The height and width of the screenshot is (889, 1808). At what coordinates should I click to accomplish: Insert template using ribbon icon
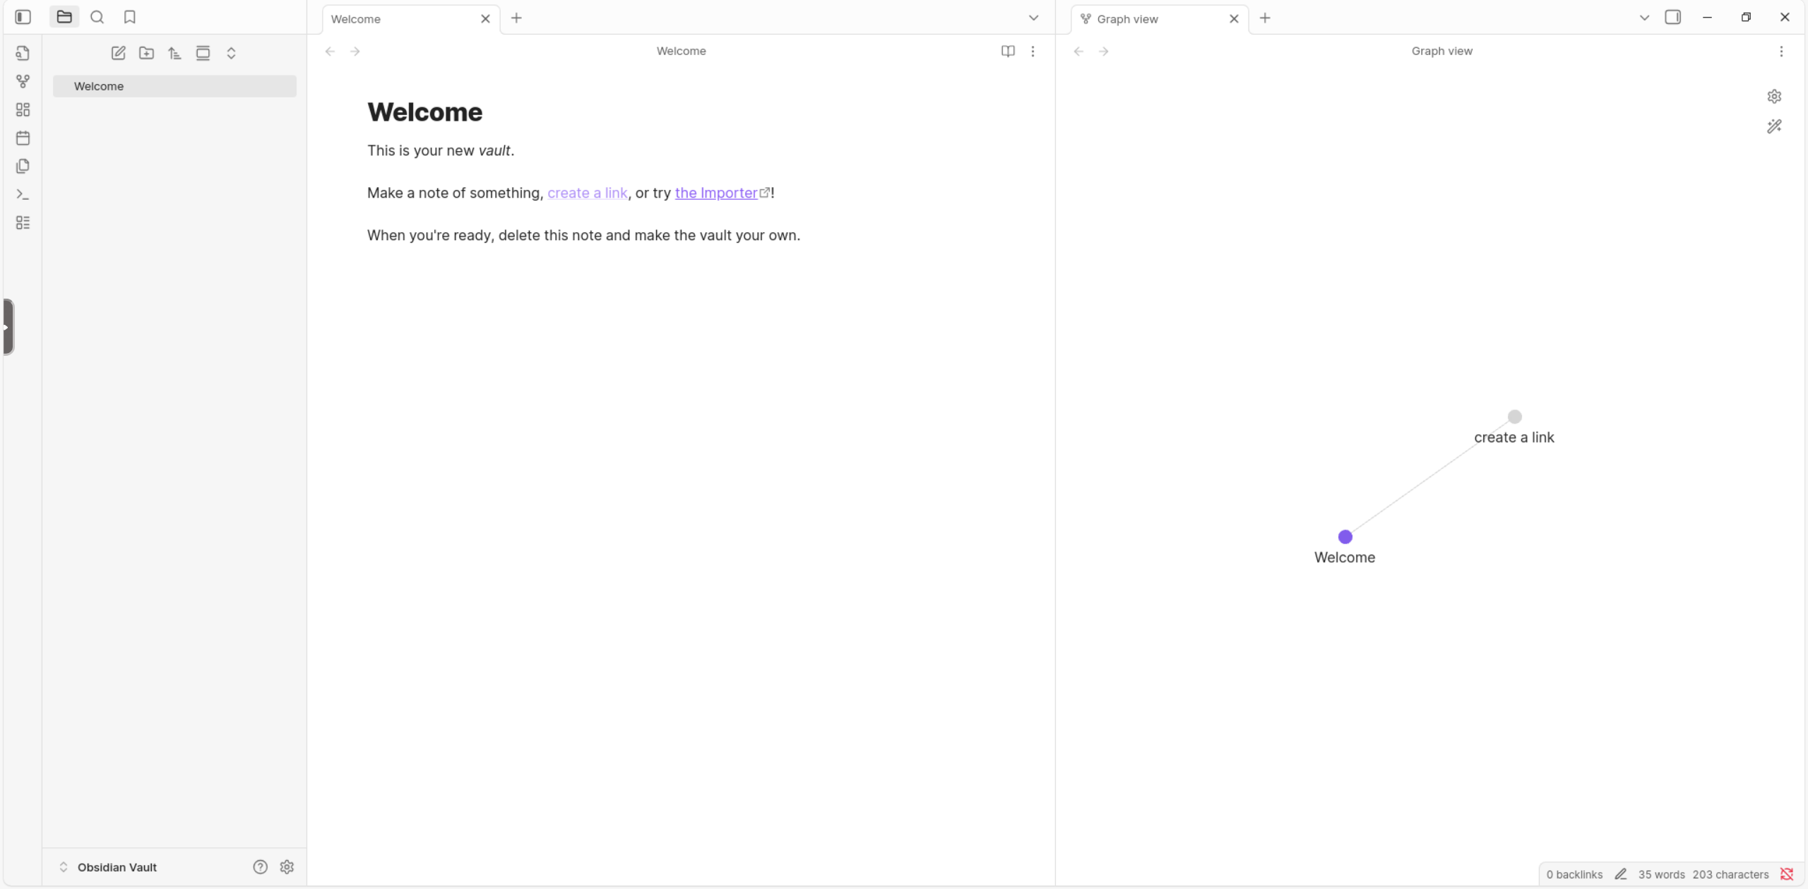click(23, 166)
